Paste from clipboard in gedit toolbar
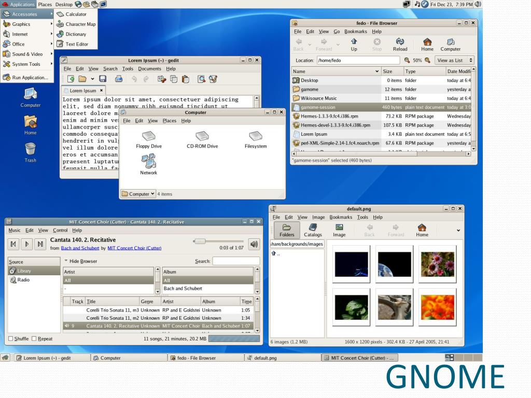Screen dimensions: 531x398 tap(185, 79)
